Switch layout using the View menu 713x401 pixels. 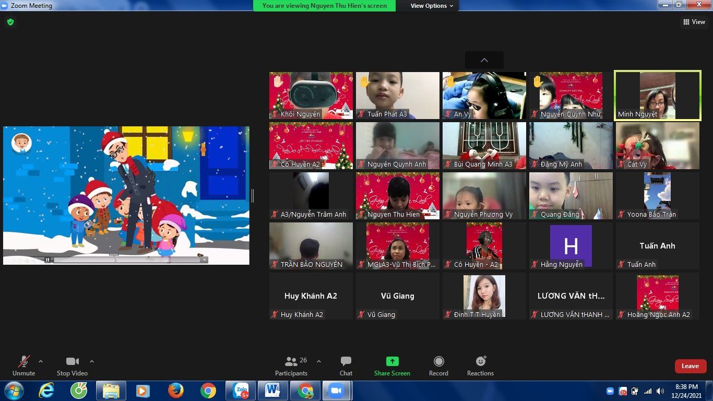[694, 22]
